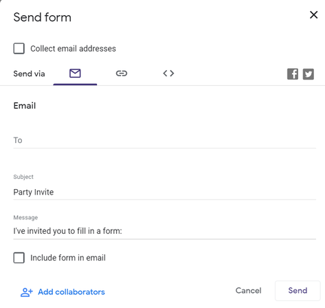
Task: Open the embed HTML code tab
Action: coord(168,74)
